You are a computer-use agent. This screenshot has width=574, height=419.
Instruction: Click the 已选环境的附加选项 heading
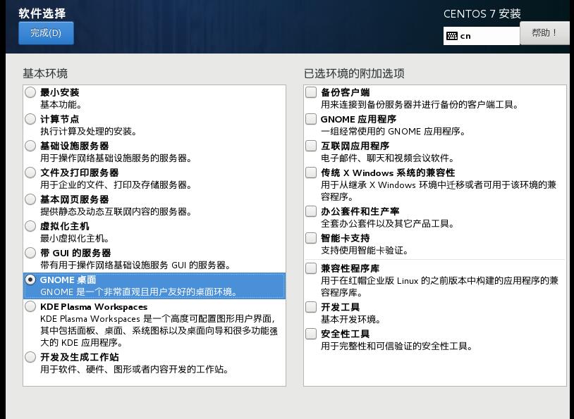354,73
